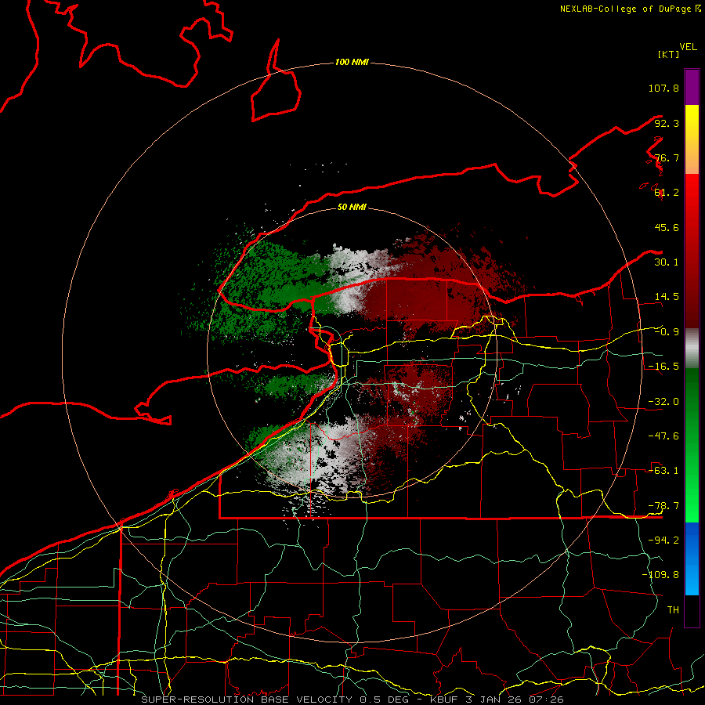The height and width of the screenshot is (705, 705).
Task: Click the 107.8 velocity legend value
Action: 663,88
